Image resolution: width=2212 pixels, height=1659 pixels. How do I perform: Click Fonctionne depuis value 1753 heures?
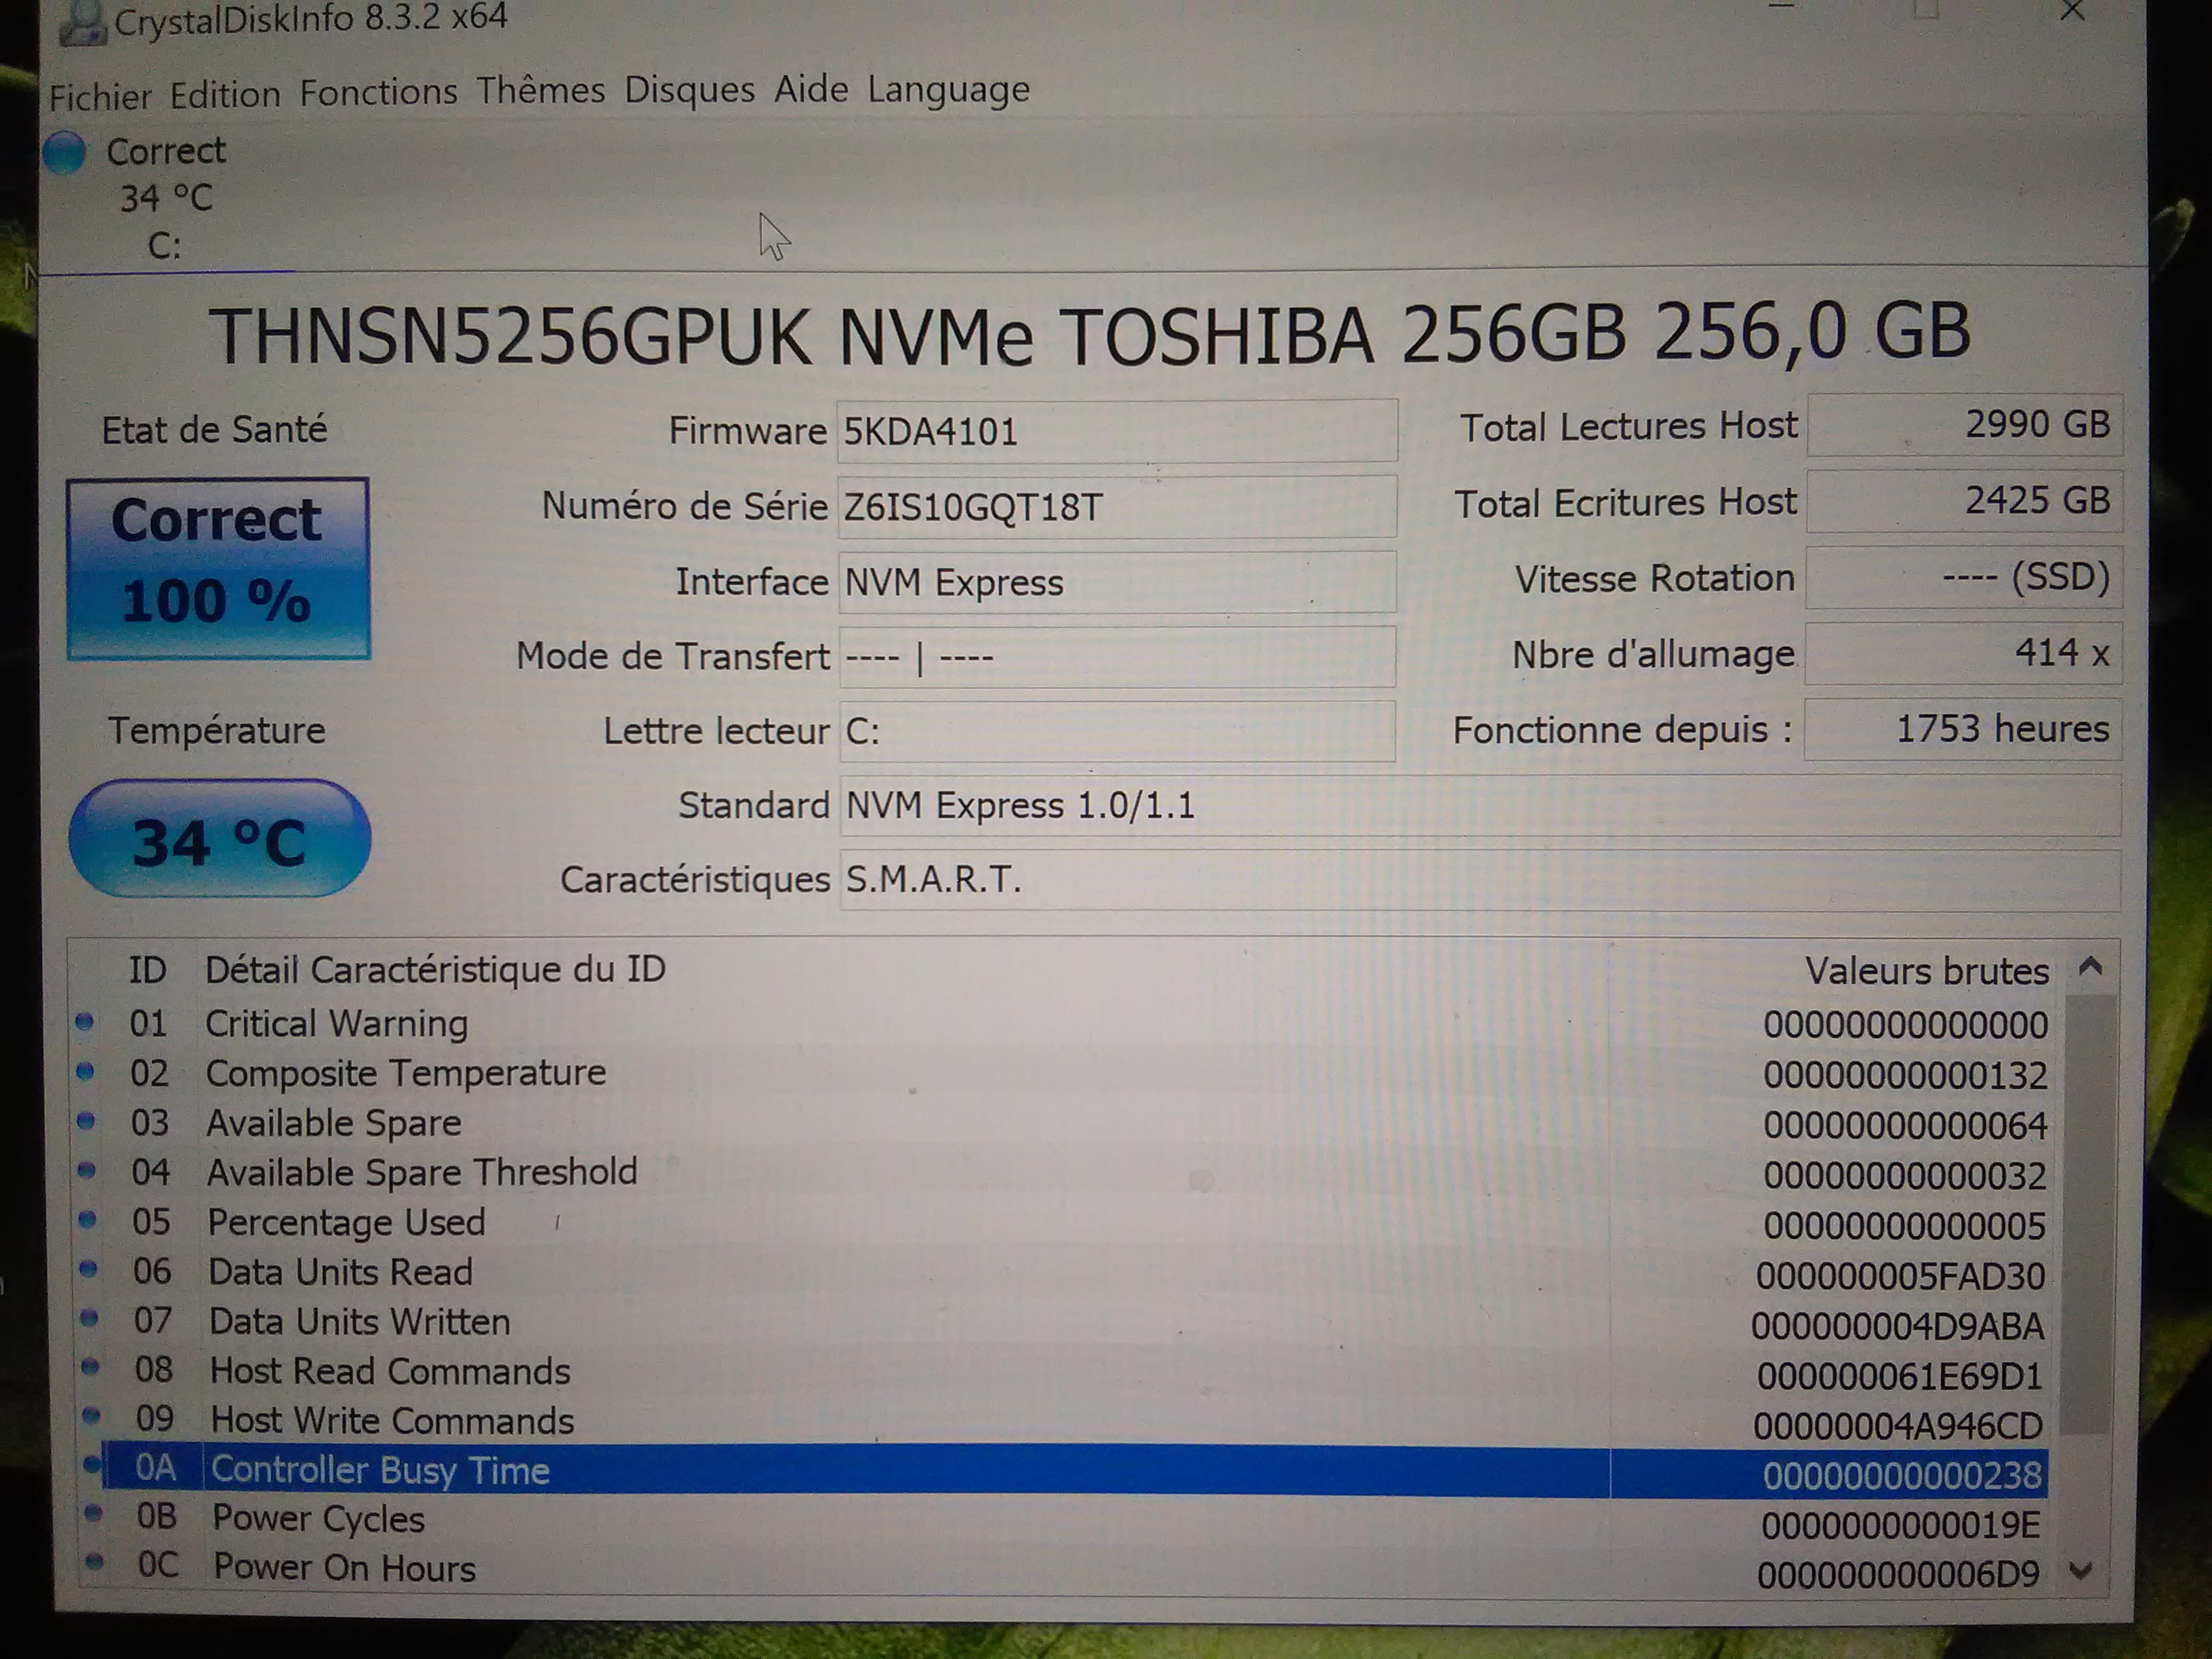(x=1963, y=729)
